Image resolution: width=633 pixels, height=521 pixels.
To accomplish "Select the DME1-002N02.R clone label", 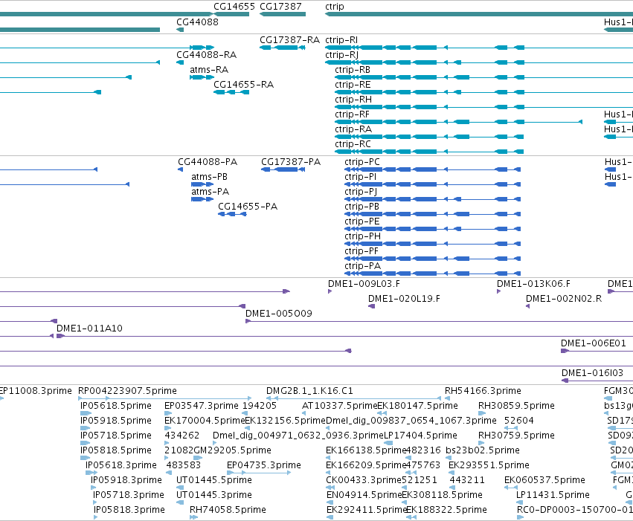I will (x=564, y=299).
